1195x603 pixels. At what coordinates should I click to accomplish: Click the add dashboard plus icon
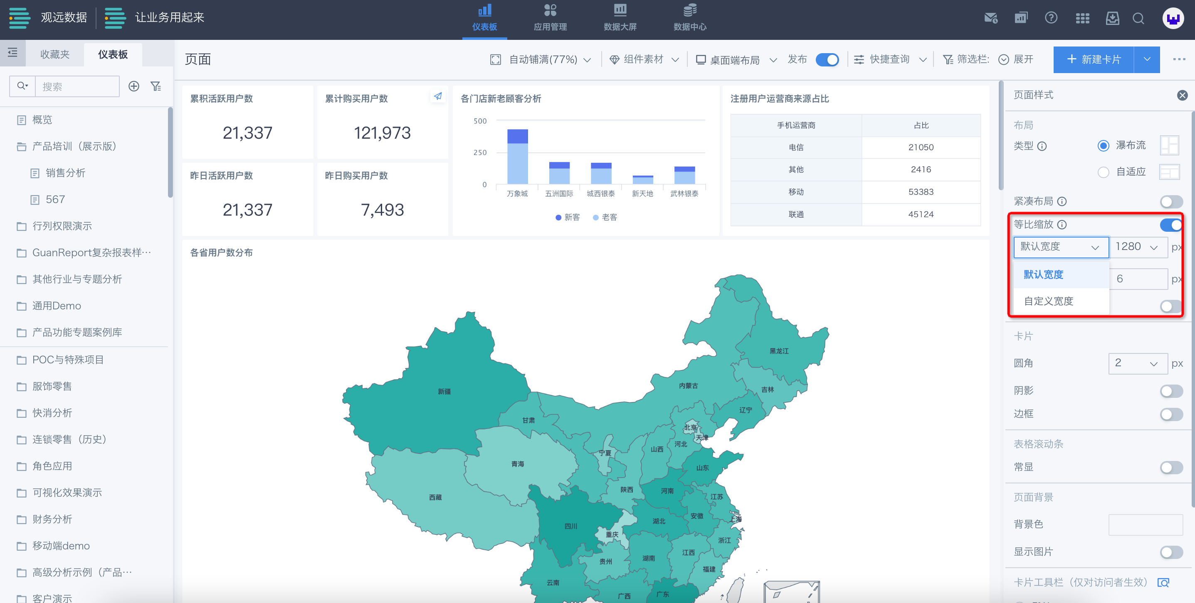133,86
